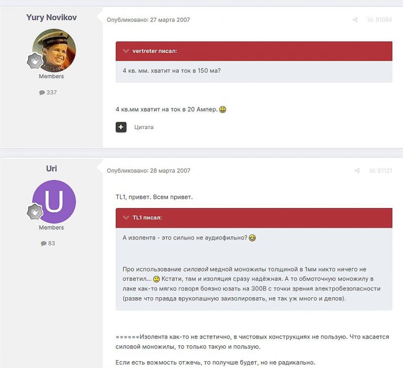Screen dimensions: 403x368
Task: Open the 'vertreter писал:' quote header link
Action: click(x=155, y=51)
